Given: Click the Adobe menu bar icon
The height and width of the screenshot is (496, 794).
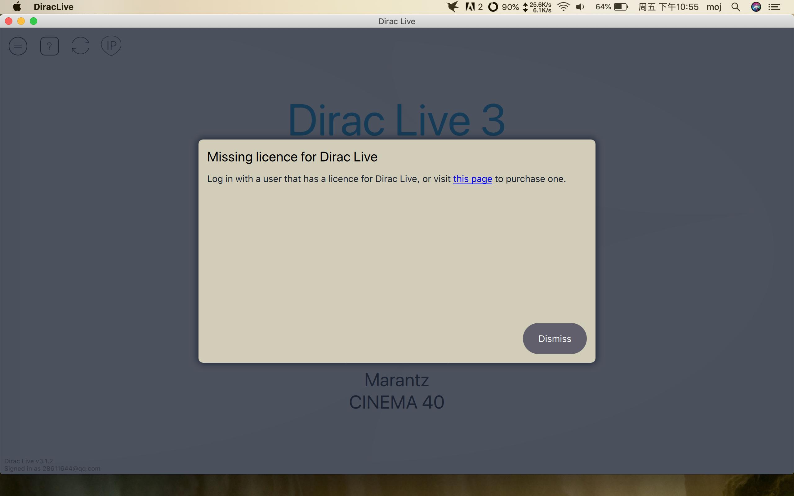Looking at the screenshot, I should click(x=470, y=7).
